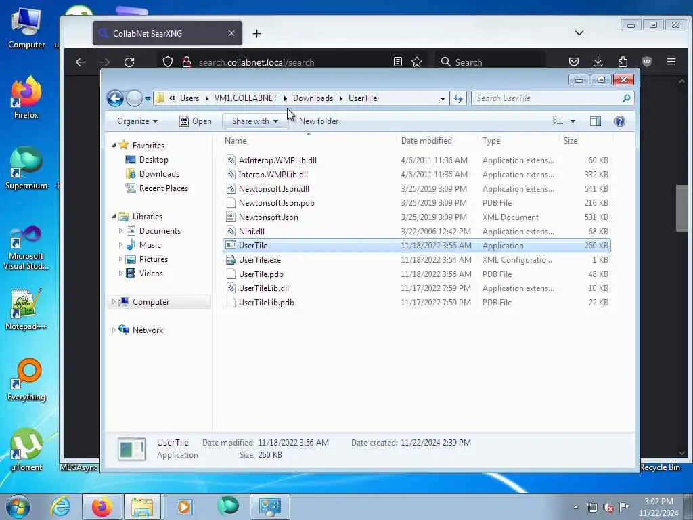Image resolution: width=693 pixels, height=520 pixels.
Task: Select UserTile application file
Action: pyautogui.click(x=417, y=245)
